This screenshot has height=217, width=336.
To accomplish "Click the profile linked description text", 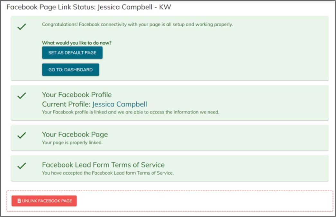I will [131, 112].
